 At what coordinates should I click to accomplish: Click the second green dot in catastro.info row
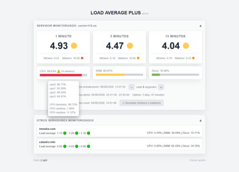76,146
